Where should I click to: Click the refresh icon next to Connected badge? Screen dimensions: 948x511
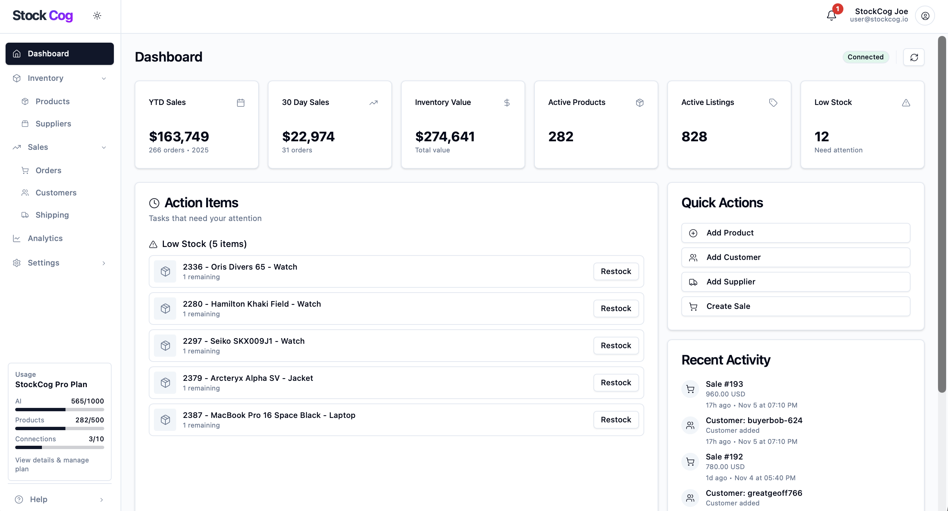(x=914, y=57)
